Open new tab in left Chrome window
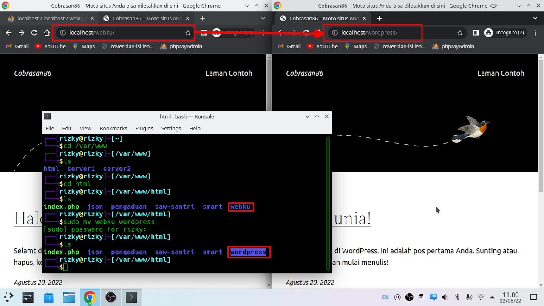This screenshot has width=544, height=306. pyautogui.click(x=203, y=18)
